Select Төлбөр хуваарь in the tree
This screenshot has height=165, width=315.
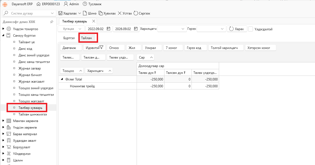[x=30, y=108]
